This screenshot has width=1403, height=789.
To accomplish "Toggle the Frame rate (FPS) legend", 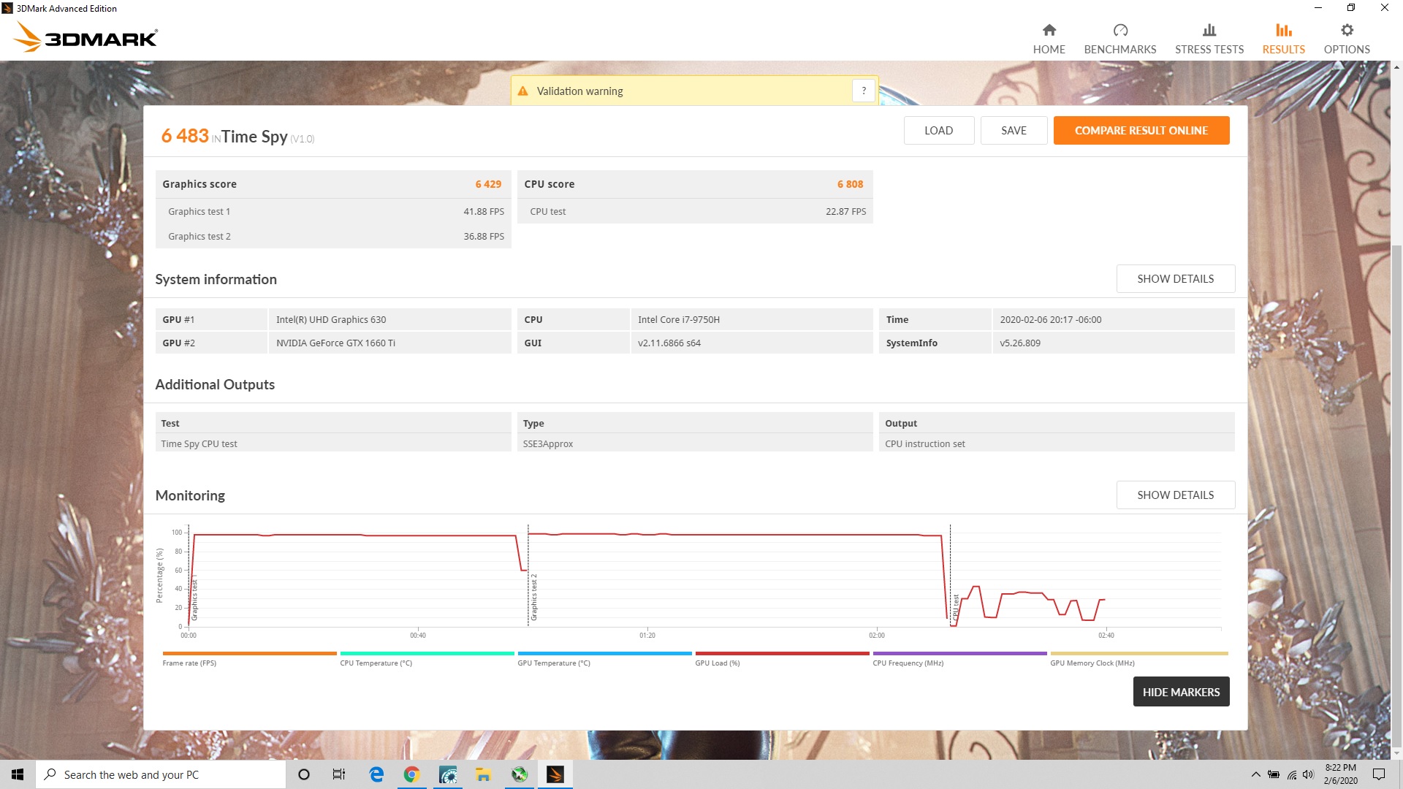I will point(249,659).
